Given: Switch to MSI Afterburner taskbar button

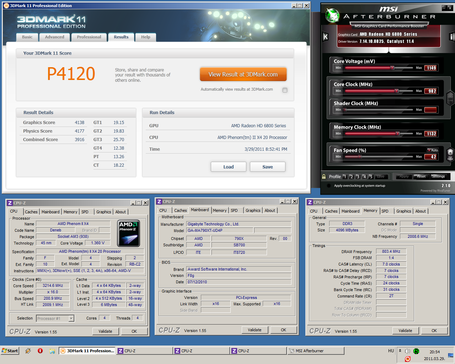Looking at the screenshot, I should (315, 351).
